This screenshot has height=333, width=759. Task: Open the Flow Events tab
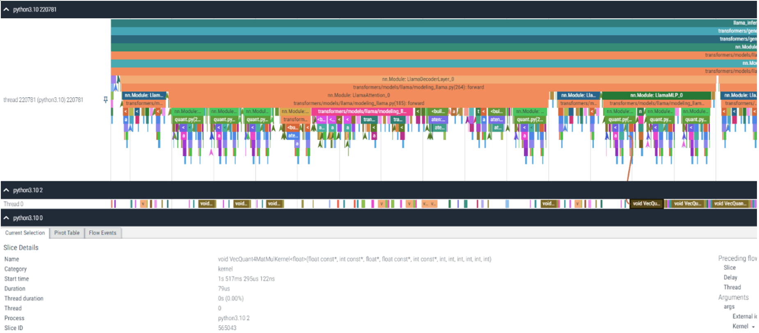tap(102, 233)
